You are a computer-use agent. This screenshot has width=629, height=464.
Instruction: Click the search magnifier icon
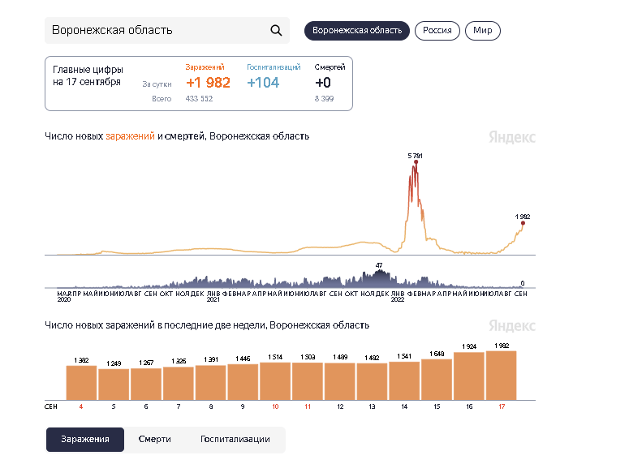(276, 31)
